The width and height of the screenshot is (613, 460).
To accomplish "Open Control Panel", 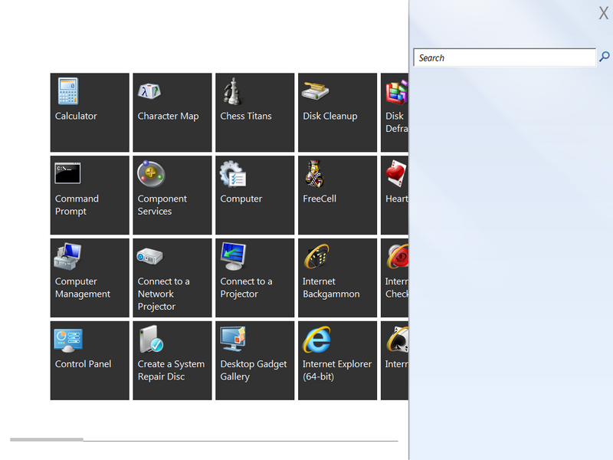I will (90, 360).
